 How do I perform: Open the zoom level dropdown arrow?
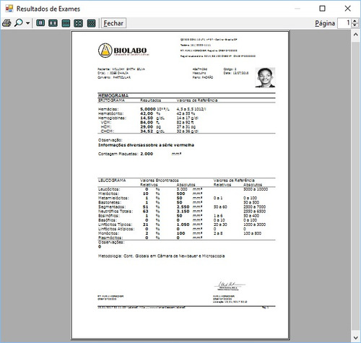(27, 23)
